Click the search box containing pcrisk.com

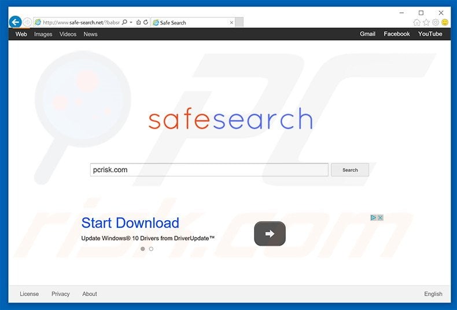pos(209,170)
